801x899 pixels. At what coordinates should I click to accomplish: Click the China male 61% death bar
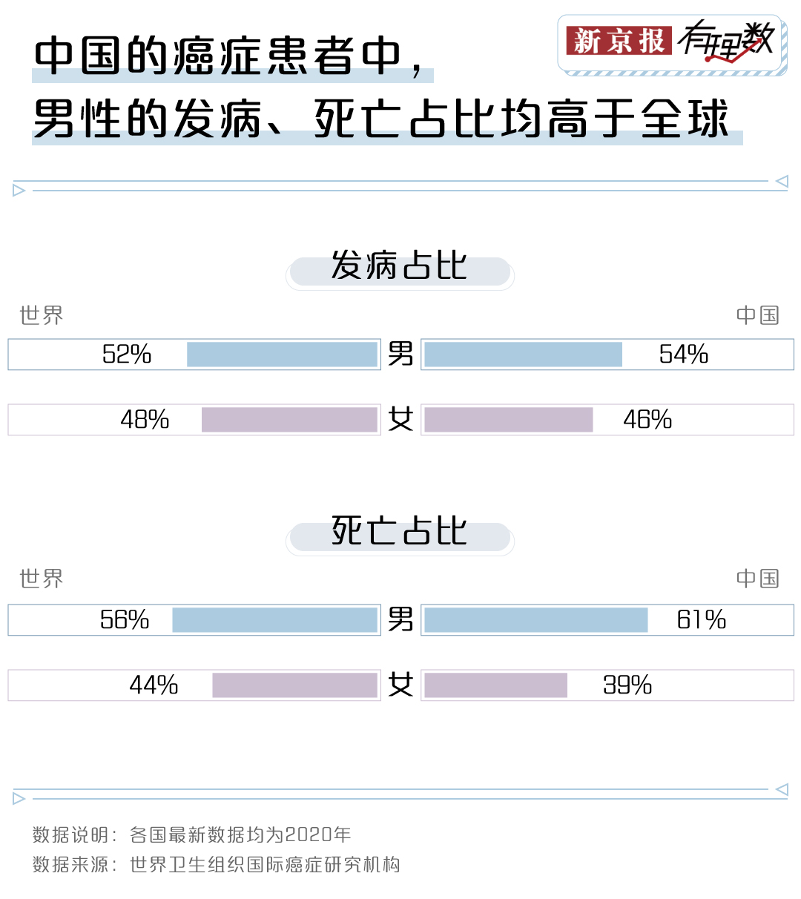[535, 620]
